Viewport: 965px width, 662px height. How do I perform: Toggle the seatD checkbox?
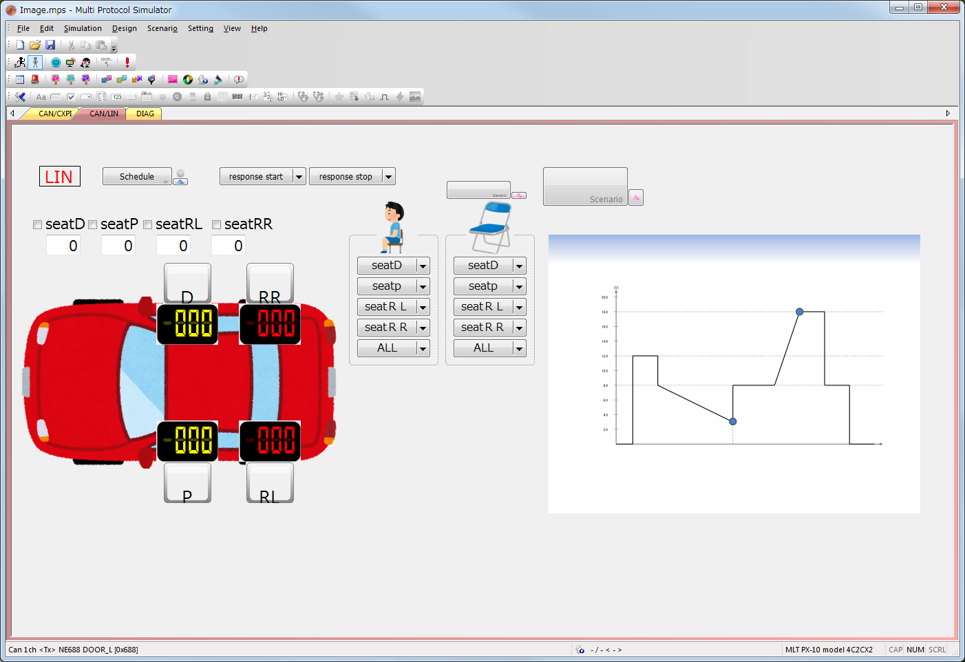tap(38, 224)
